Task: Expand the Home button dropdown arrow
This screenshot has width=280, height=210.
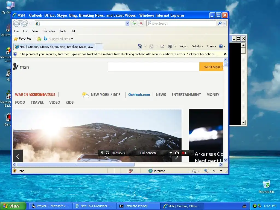Action: 145,46
